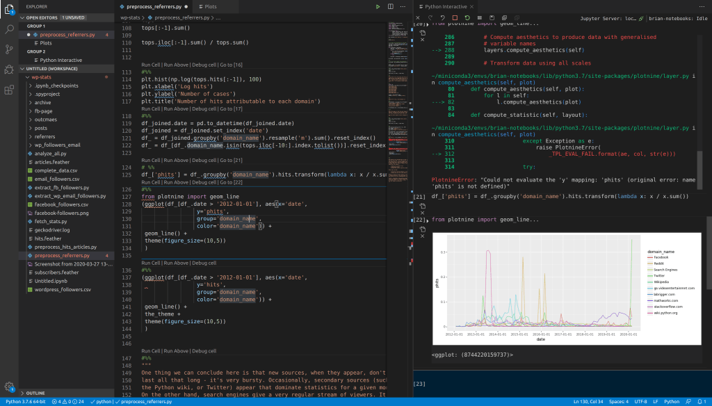Viewport: 712px width, 406px height.
Task: Click Ln 130, Col 34 in status bar
Action: click(x=588, y=402)
